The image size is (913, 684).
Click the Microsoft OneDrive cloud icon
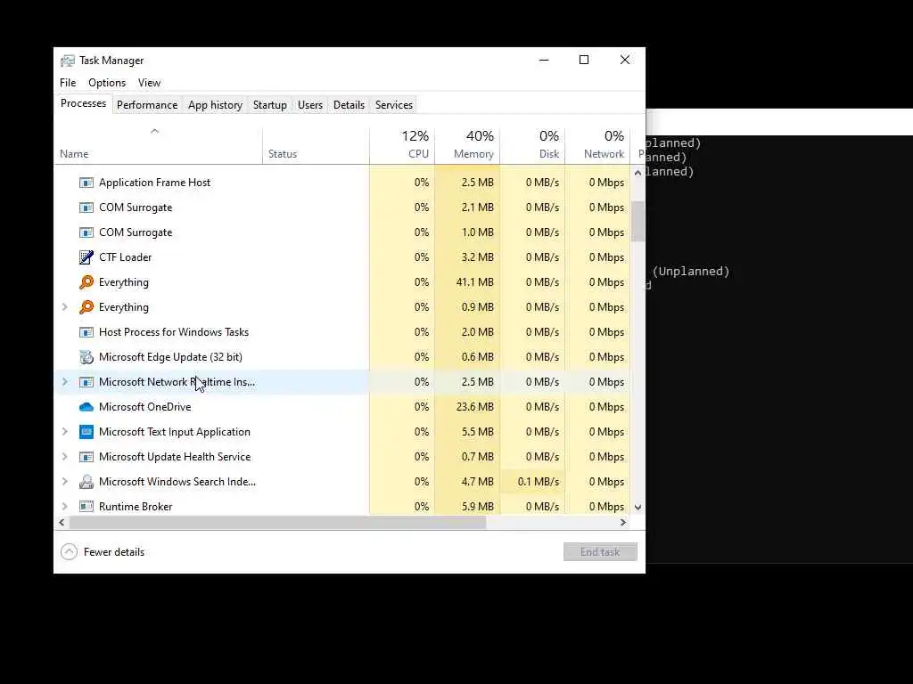[x=86, y=407]
